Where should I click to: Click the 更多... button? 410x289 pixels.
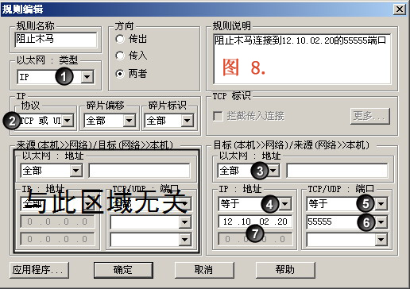pos(370,116)
